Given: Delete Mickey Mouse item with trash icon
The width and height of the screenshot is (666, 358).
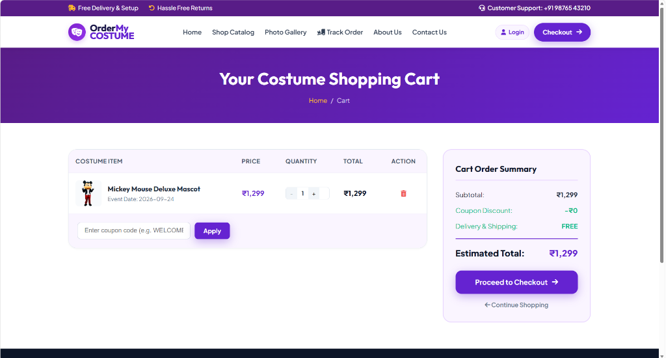Looking at the screenshot, I should (x=403, y=193).
